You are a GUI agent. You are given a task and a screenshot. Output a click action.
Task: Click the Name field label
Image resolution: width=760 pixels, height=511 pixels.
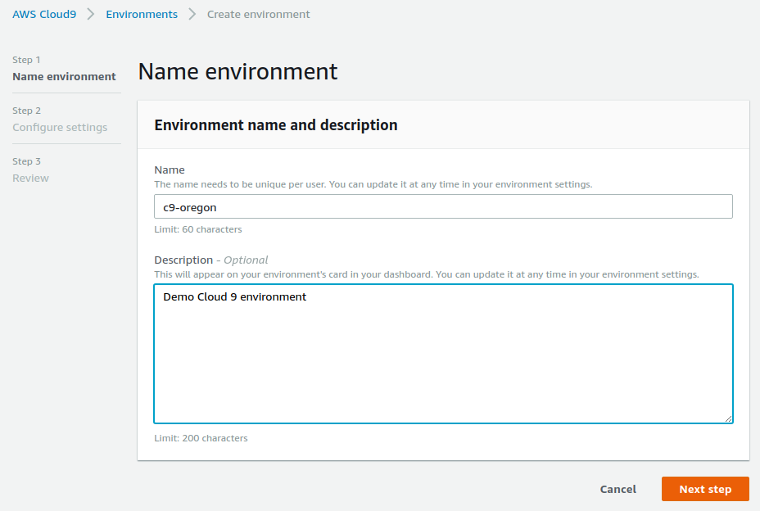[x=170, y=170]
